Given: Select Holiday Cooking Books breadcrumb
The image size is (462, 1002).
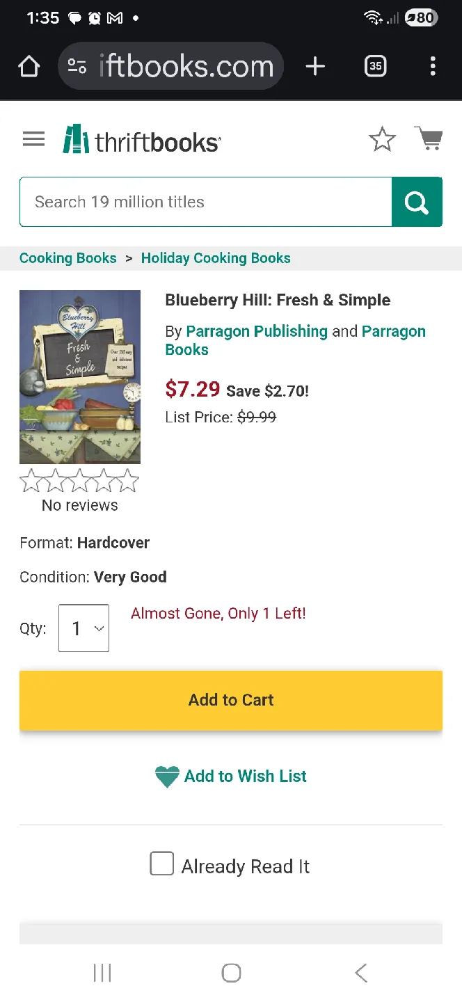Looking at the screenshot, I should click(216, 257).
